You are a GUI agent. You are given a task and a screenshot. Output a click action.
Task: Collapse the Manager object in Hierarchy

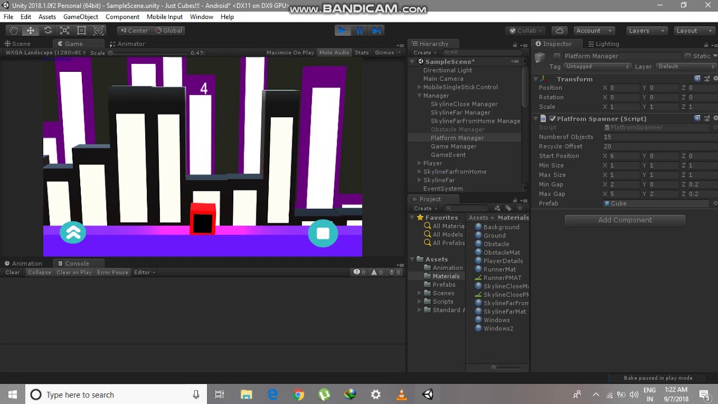click(x=420, y=95)
